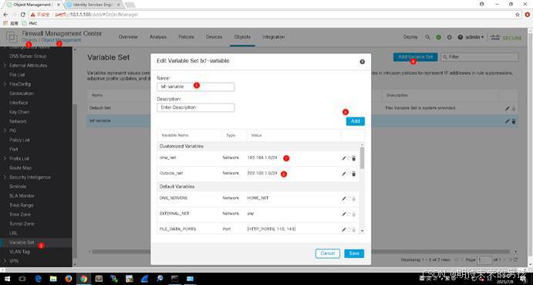Viewport: 533px width, 285px height.
Task: Expand the VPN sidebar item
Action: tap(5, 261)
